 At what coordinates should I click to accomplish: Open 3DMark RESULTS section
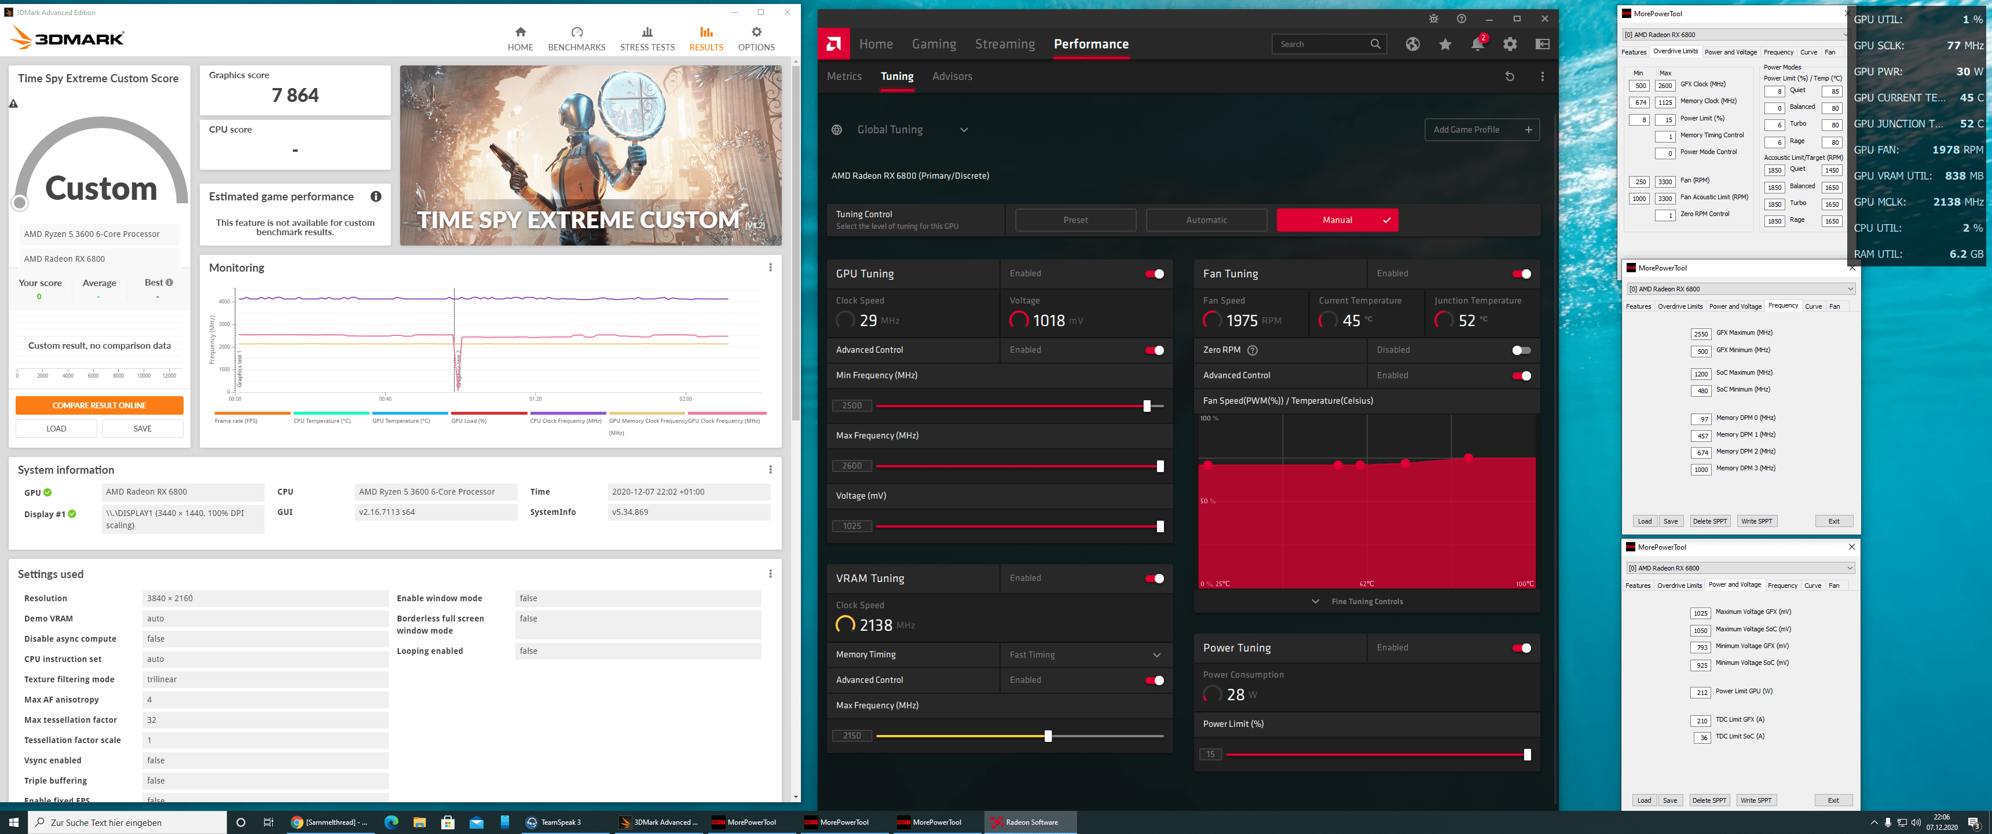[706, 39]
